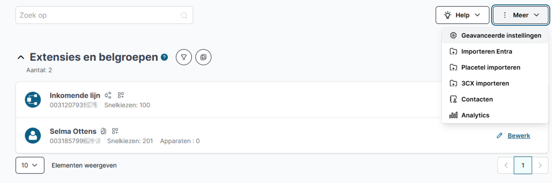This screenshot has height=183, width=552.
Task: Open the elements-per-page dropdown showing 10
Action: point(30,165)
